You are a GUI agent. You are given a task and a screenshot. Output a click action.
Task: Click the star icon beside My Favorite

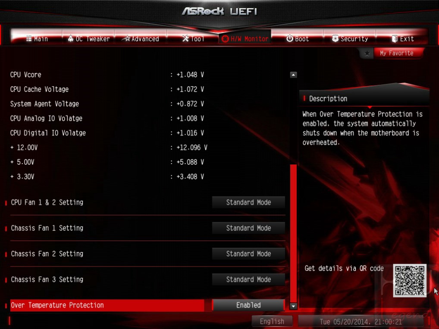point(367,53)
